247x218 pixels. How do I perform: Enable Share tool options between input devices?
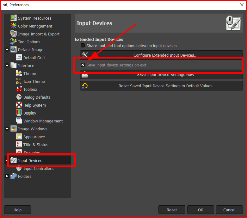[x=83, y=46]
